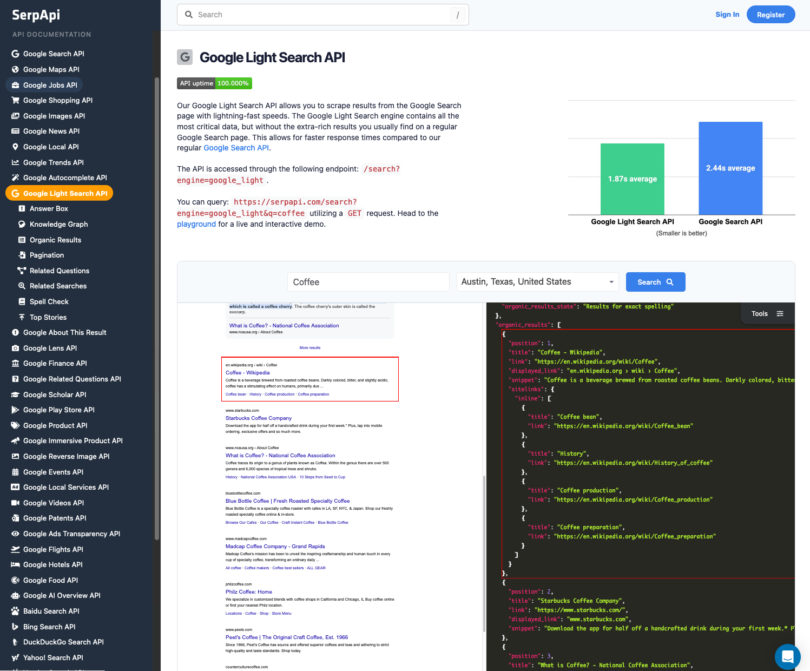
Task: Click the Google Hotels API bed icon
Action: [x=15, y=564]
